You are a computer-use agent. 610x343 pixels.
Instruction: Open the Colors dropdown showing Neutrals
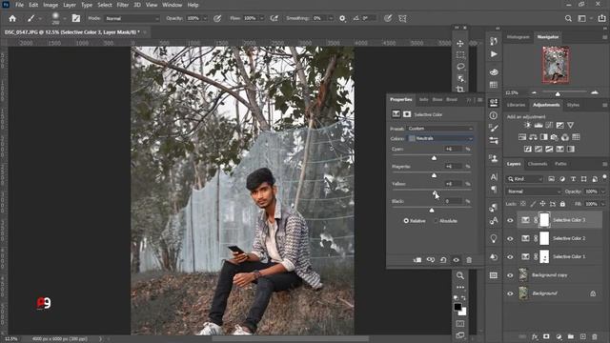[440, 138]
